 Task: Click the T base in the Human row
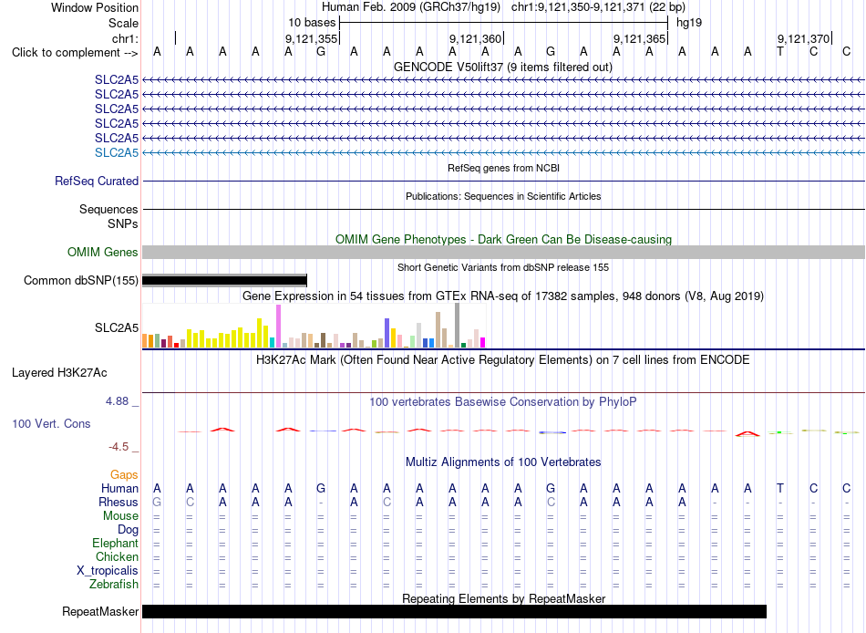point(779,488)
